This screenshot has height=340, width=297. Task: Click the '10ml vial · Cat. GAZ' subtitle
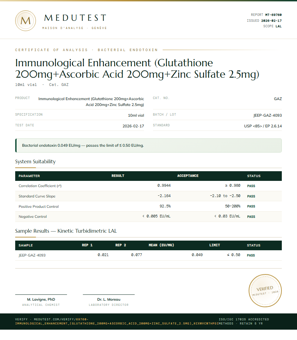pyautogui.click(x=42, y=85)
